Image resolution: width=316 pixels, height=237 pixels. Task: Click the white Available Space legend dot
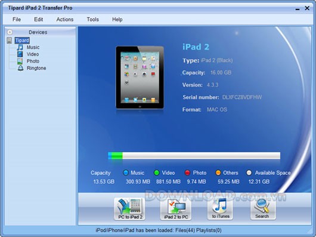click(249, 173)
